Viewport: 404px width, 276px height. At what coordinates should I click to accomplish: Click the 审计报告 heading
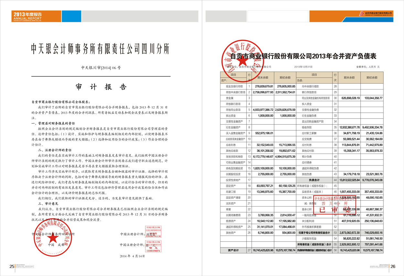(x=101, y=87)
